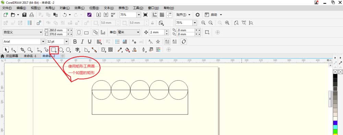Toggle Interactive OpenType O button

pos(184,41)
